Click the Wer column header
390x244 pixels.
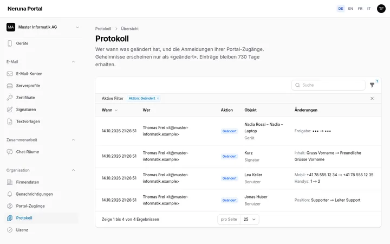pos(146,110)
